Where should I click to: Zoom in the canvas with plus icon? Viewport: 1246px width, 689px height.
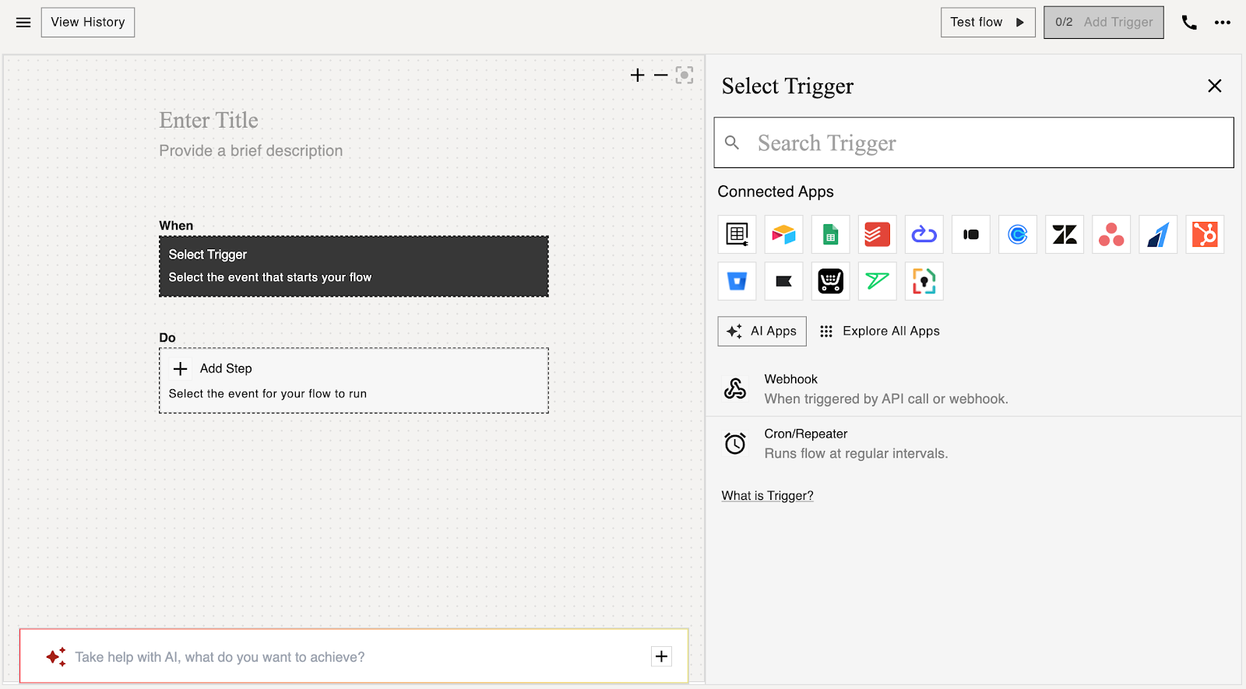point(638,75)
